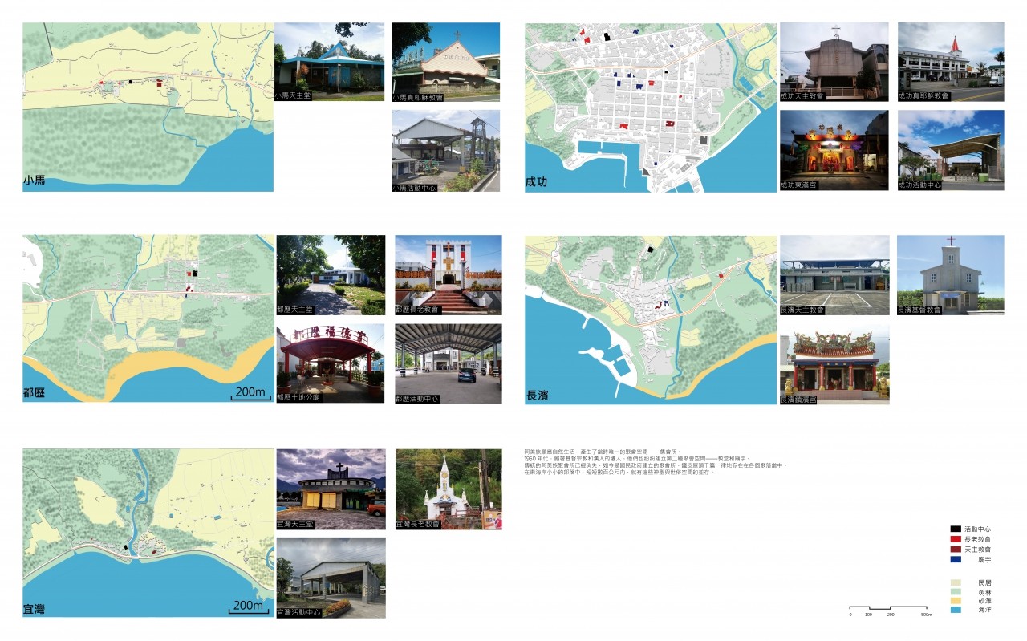
Task: Click the red 長老教會 legend swatch
Action: click(x=955, y=540)
